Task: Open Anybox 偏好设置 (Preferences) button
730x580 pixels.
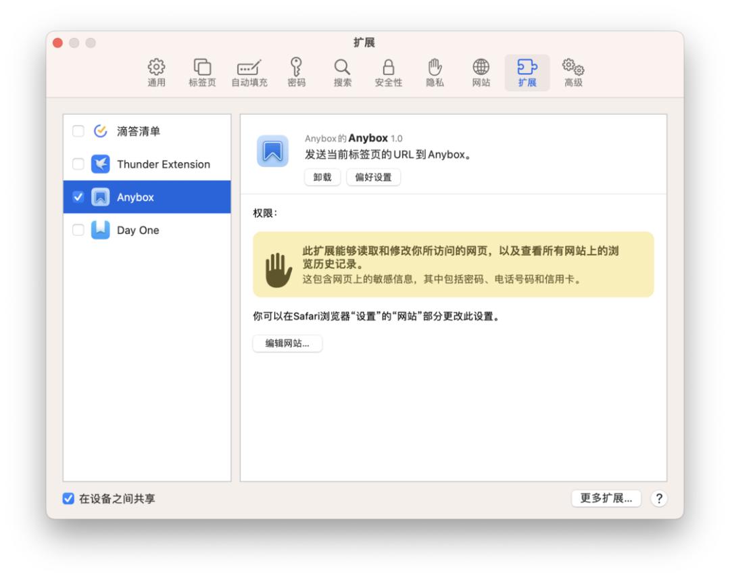Action: click(x=373, y=177)
